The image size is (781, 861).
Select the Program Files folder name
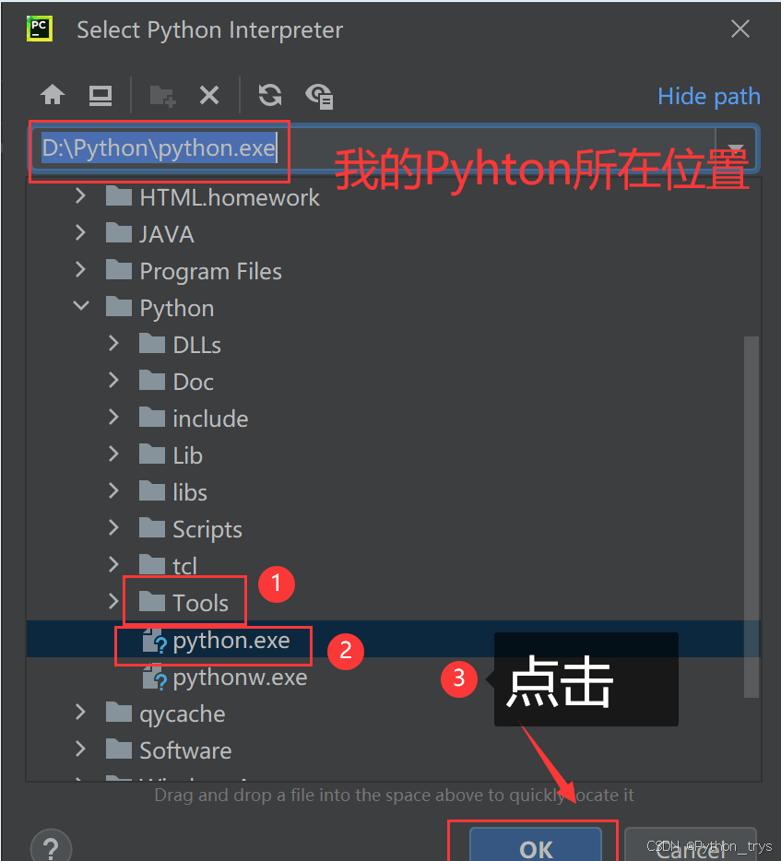[x=211, y=272]
